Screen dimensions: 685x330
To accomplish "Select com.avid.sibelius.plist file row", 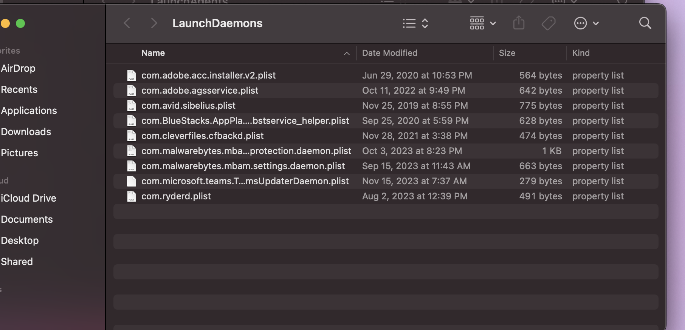I will click(188, 106).
